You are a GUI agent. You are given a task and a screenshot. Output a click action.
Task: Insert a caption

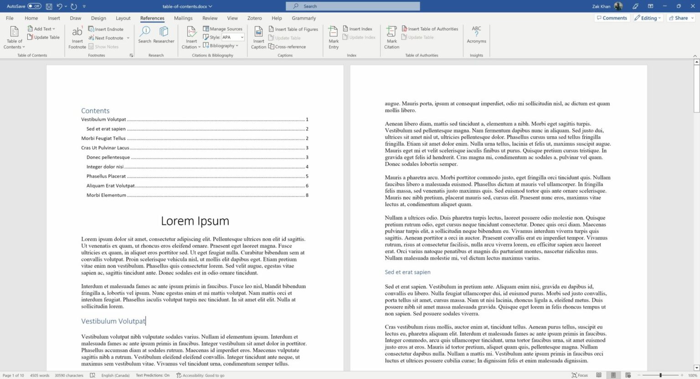click(258, 37)
